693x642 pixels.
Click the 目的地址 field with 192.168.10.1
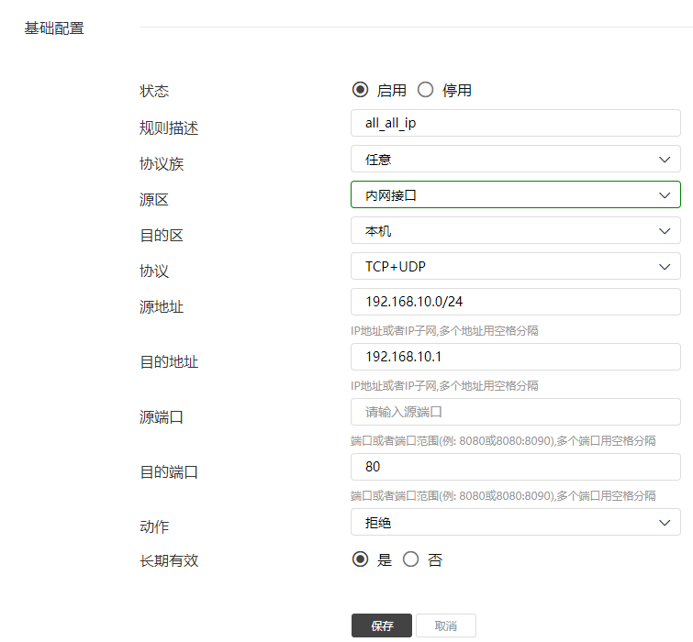515,357
